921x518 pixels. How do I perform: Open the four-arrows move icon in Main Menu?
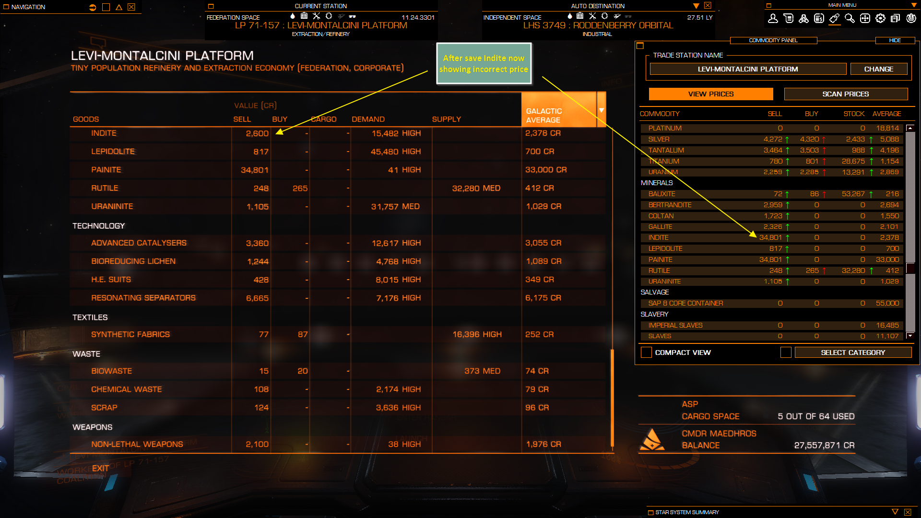click(865, 18)
